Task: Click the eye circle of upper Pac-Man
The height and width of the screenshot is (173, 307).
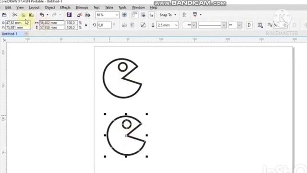Action: 123,67
